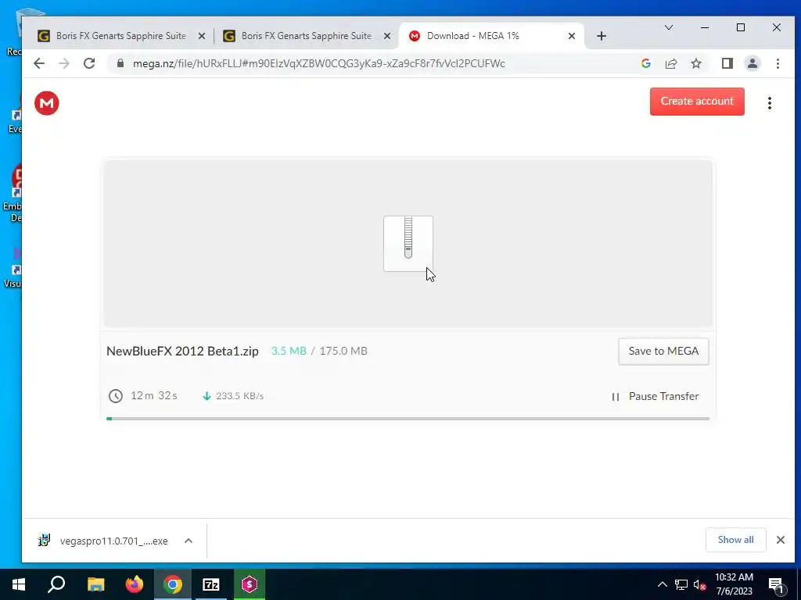
Task: Open the notification center icon
Action: click(x=776, y=584)
